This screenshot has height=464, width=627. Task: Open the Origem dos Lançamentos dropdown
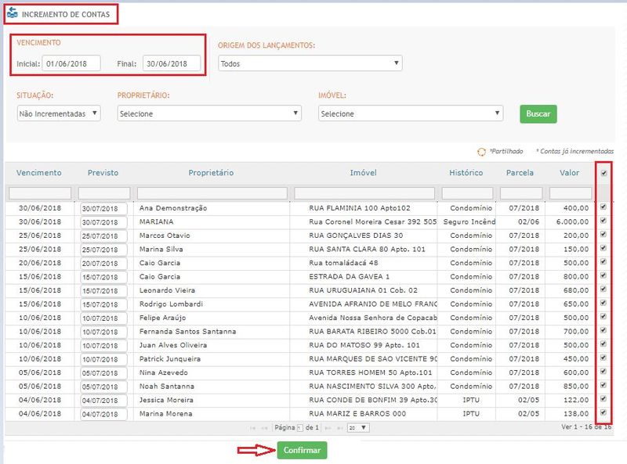pyautogui.click(x=310, y=63)
